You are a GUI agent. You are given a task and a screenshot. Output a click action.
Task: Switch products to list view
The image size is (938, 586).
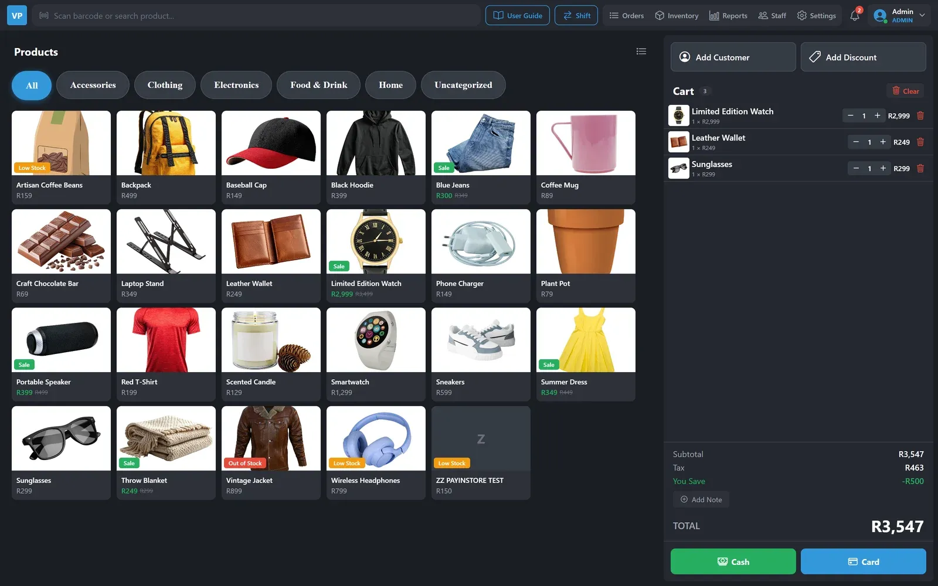(641, 52)
